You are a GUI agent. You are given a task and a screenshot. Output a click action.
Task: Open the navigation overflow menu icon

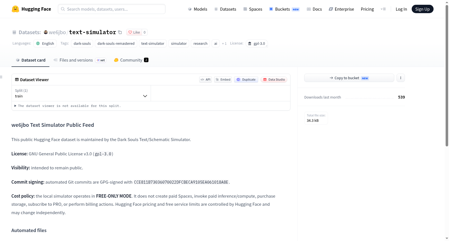point(383,9)
